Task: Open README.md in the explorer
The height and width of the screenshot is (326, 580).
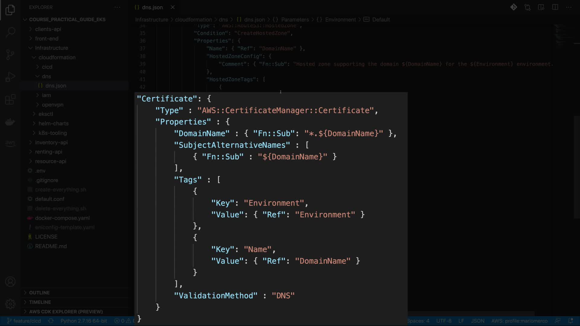Action: [51, 246]
